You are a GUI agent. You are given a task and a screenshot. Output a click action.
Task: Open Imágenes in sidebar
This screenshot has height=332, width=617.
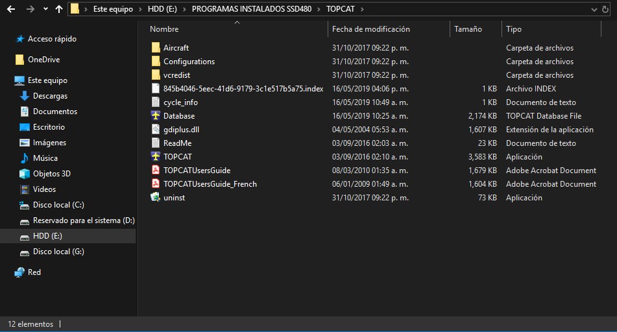49,143
